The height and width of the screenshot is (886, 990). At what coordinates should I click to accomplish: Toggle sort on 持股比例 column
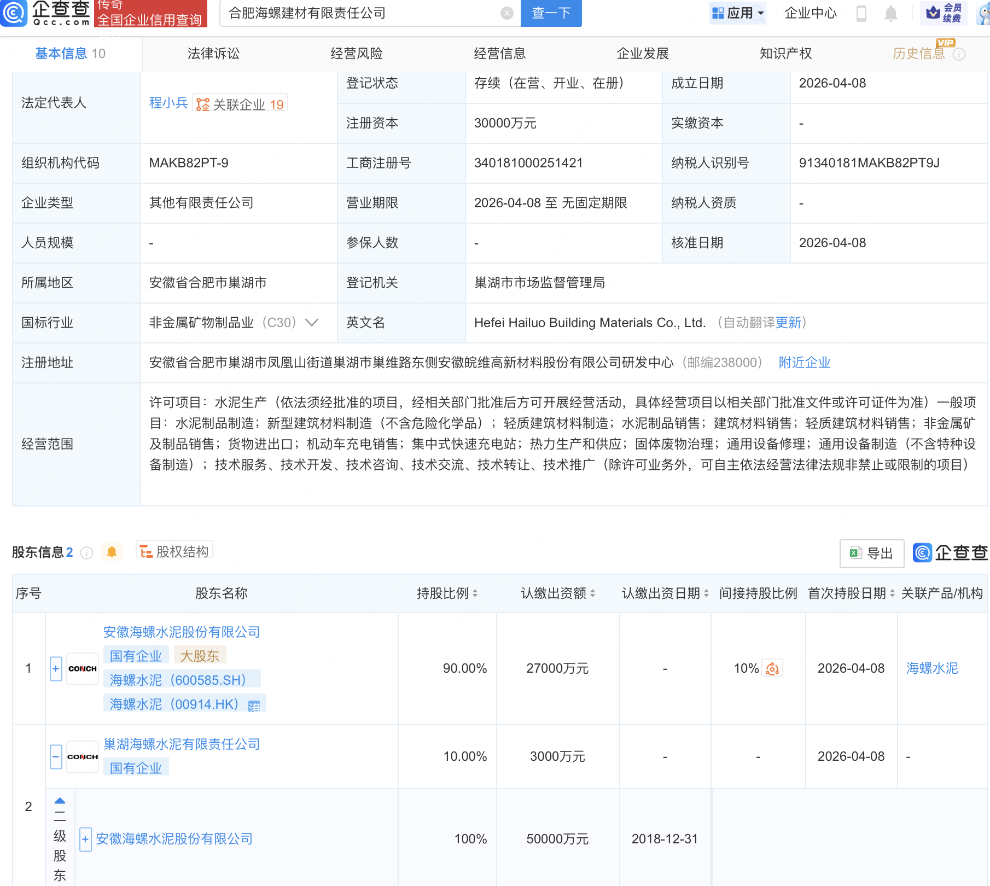(x=475, y=593)
